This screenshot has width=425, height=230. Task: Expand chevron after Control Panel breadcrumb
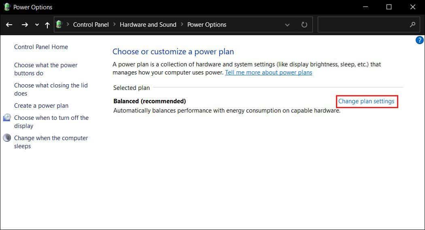tap(115, 25)
